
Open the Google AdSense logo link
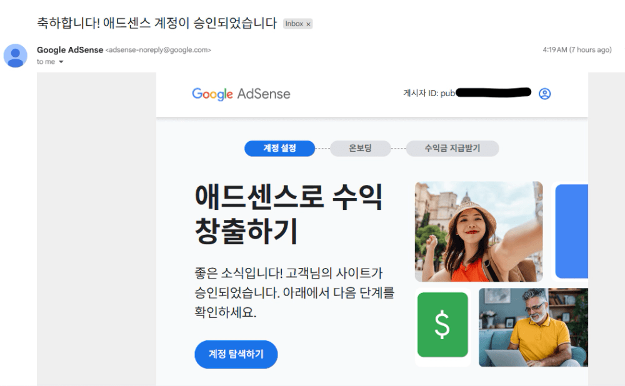[x=241, y=94]
